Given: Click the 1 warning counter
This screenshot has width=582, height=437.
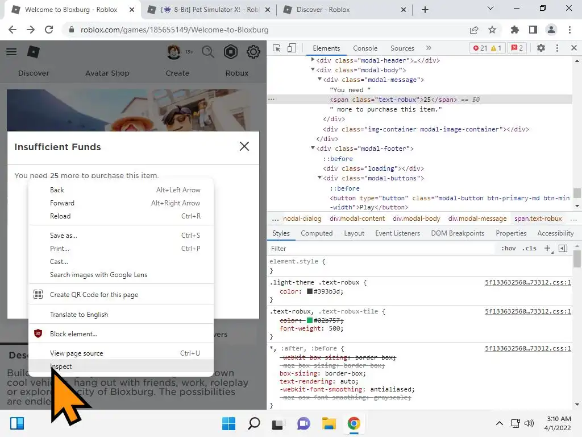Looking at the screenshot, I should (x=496, y=48).
